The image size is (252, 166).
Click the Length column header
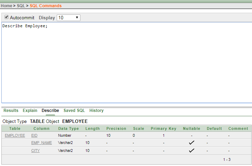92,128
